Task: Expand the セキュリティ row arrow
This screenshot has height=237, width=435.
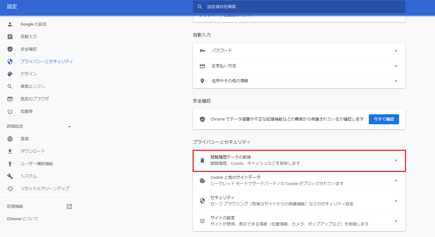Action: tap(396, 201)
